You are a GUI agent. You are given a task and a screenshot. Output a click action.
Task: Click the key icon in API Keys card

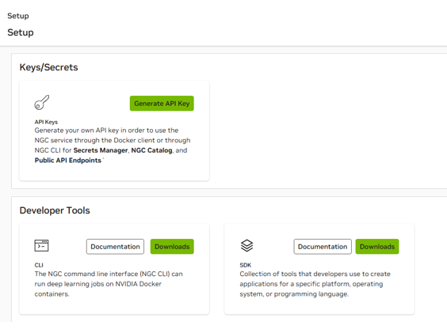tap(42, 103)
